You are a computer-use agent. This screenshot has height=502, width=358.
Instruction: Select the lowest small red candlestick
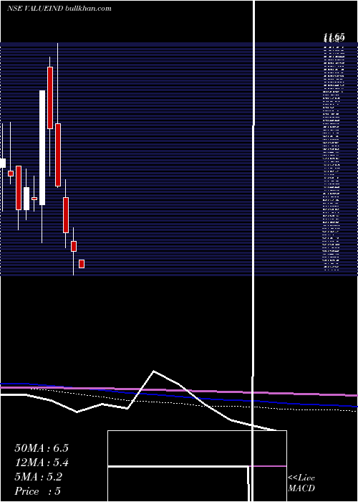pyautogui.click(x=82, y=264)
